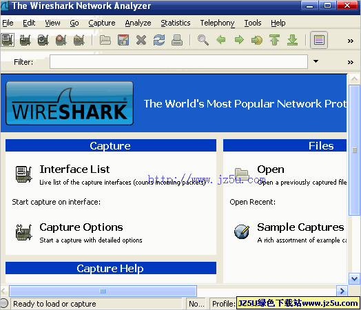Open the Help menu

[x=278, y=23]
